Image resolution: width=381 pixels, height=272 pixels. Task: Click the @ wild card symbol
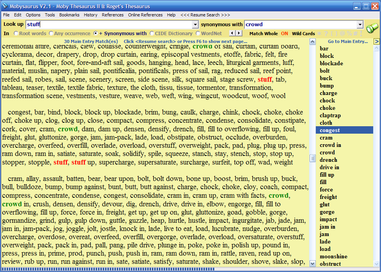[343, 33]
